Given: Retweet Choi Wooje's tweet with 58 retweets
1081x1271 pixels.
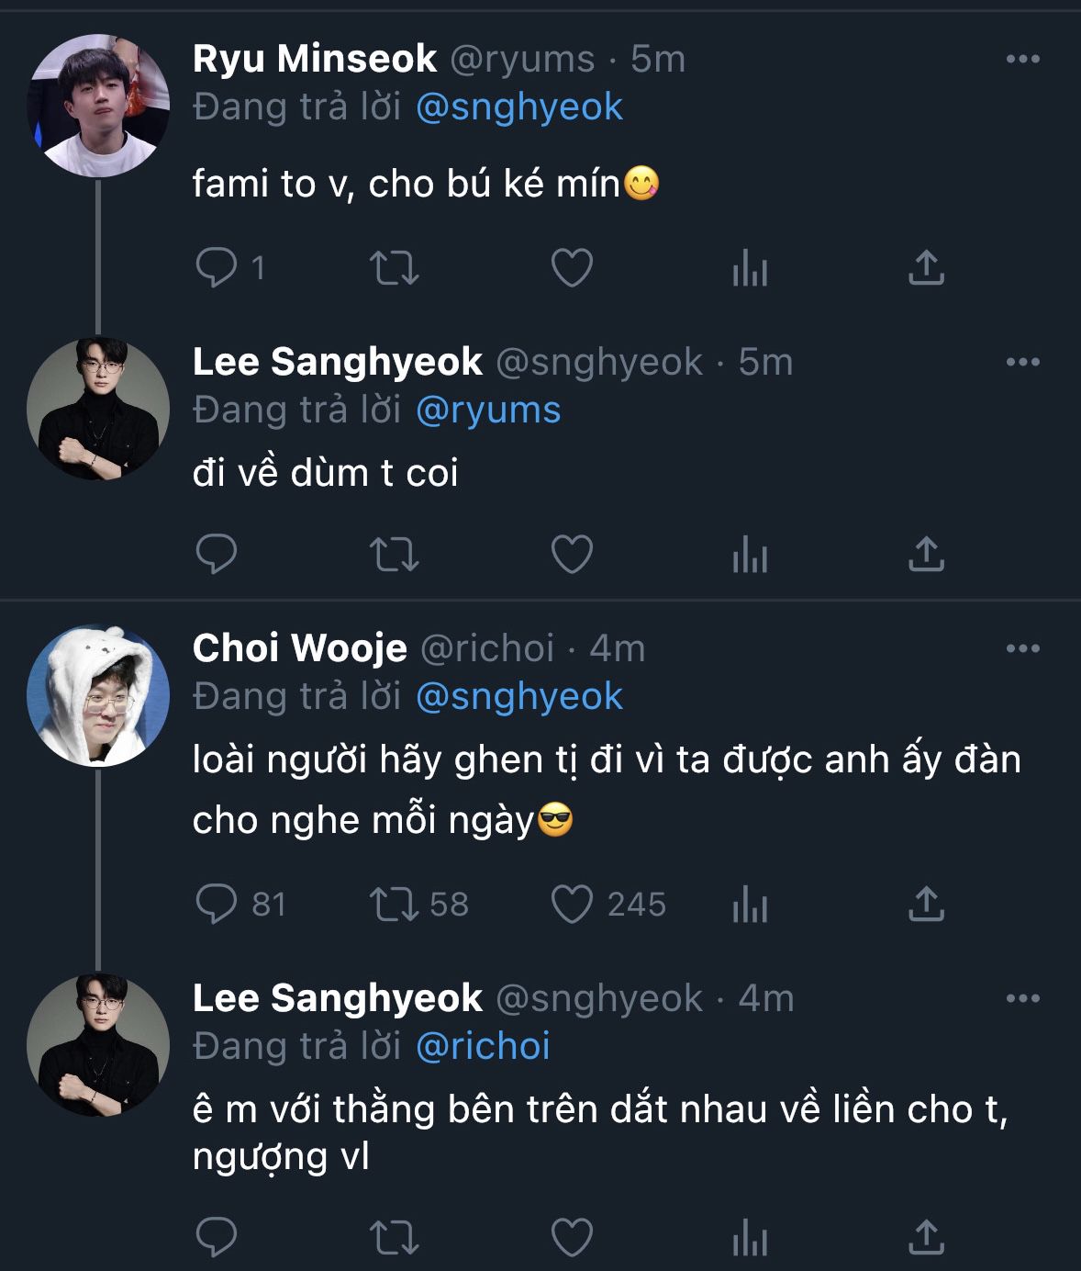Looking at the screenshot, I should pos(394,905).
